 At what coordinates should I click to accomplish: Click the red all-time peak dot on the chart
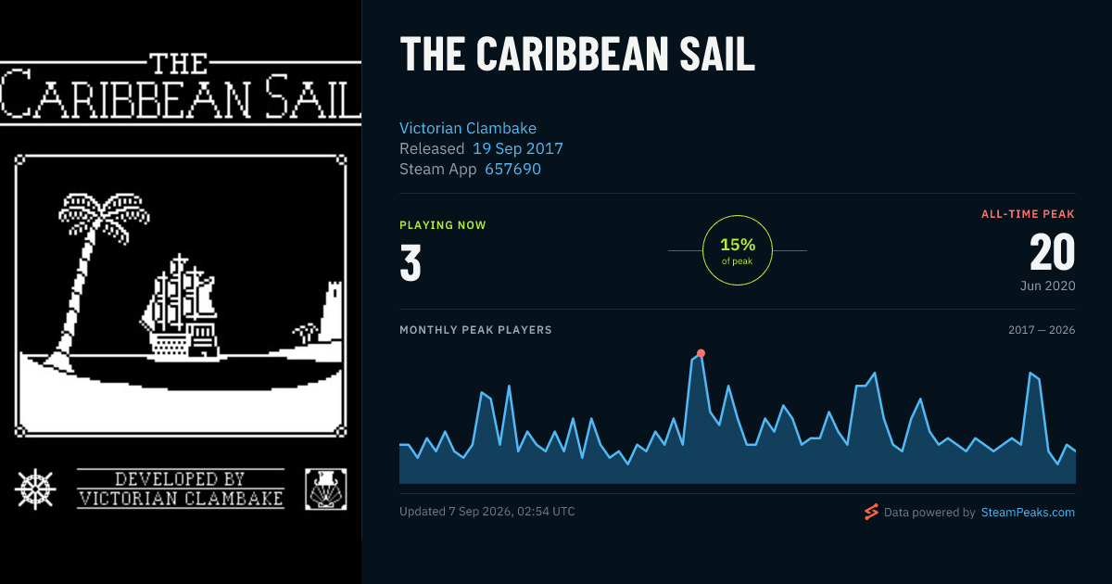pyautogui.click(x=701, y=353)
